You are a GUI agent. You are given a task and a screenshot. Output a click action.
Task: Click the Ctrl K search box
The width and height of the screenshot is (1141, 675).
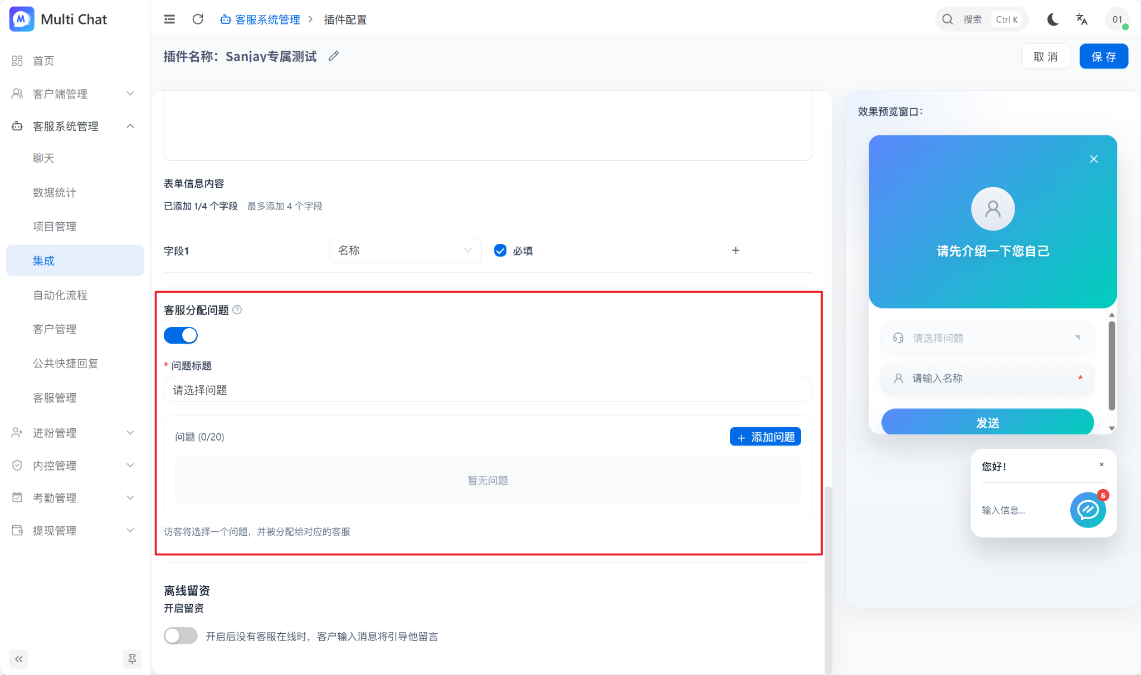(982, 19)
